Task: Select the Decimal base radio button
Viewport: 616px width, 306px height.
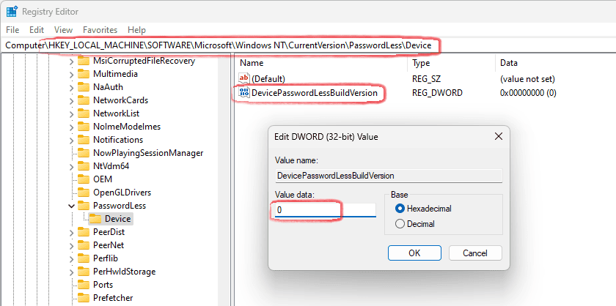Action: point(400,224)
